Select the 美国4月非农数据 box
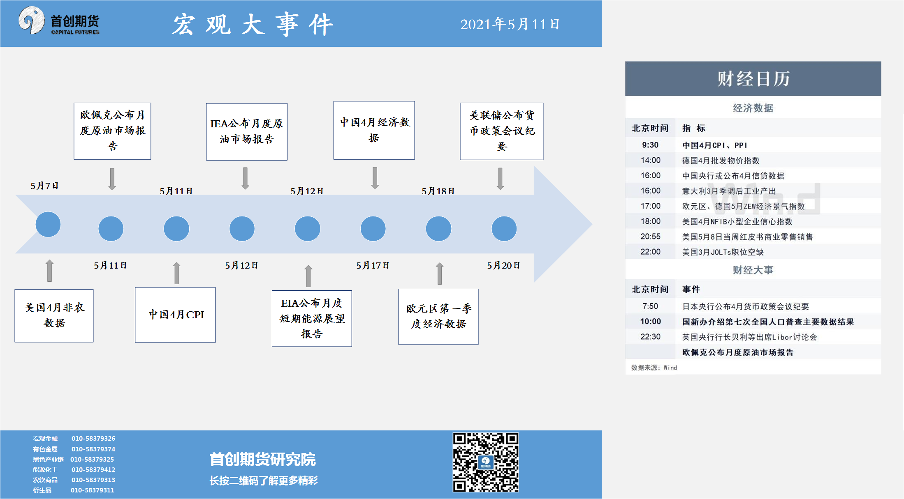 click(x=54, y=315)
